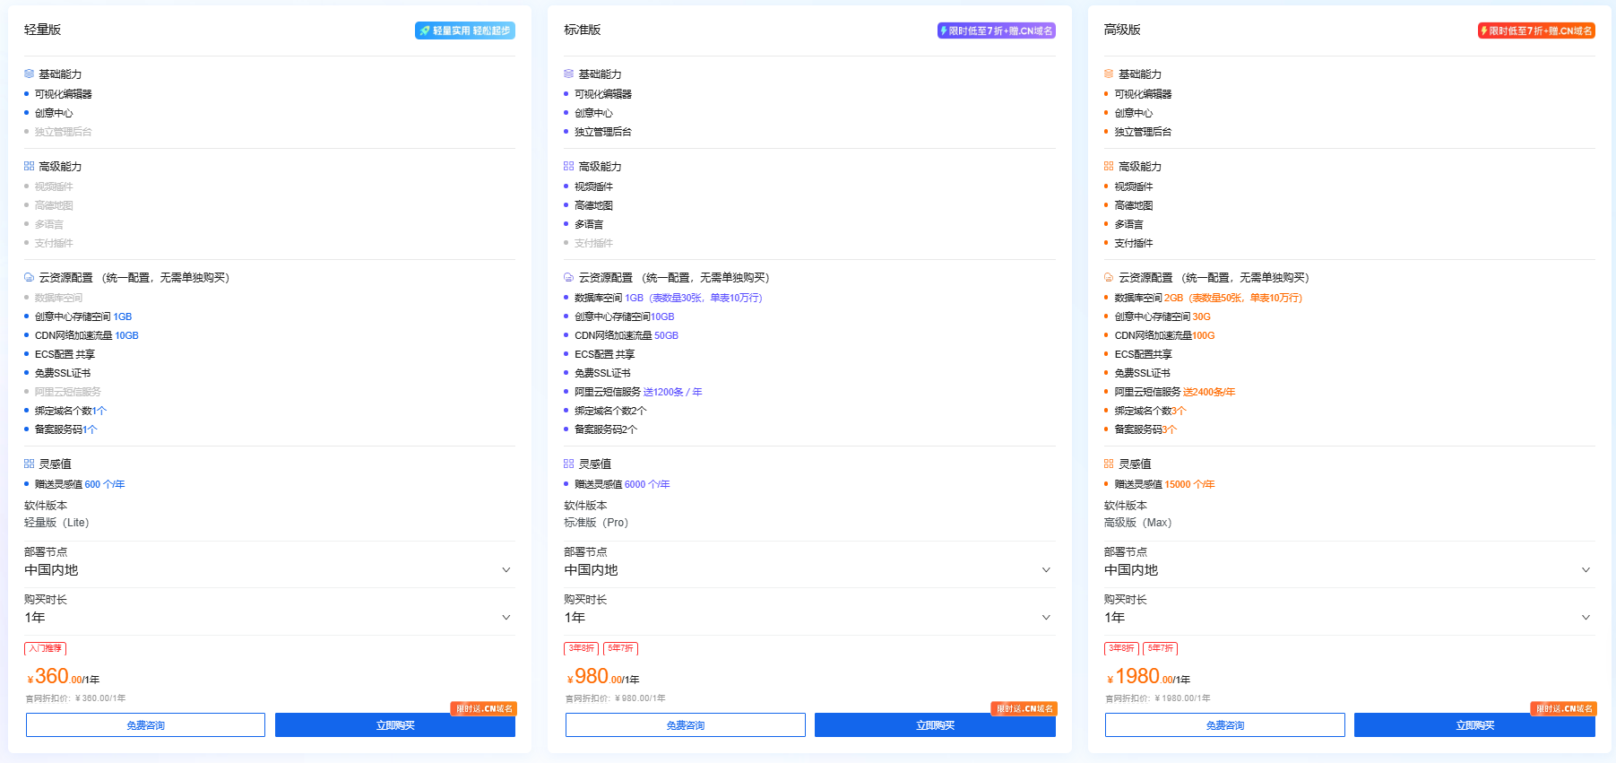Click 数据库空间 2GB row in 高级版
Screen dimensions: 1616x763
1208,298
